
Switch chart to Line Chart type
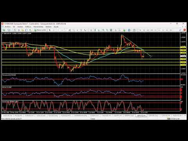tap(99, 30)
